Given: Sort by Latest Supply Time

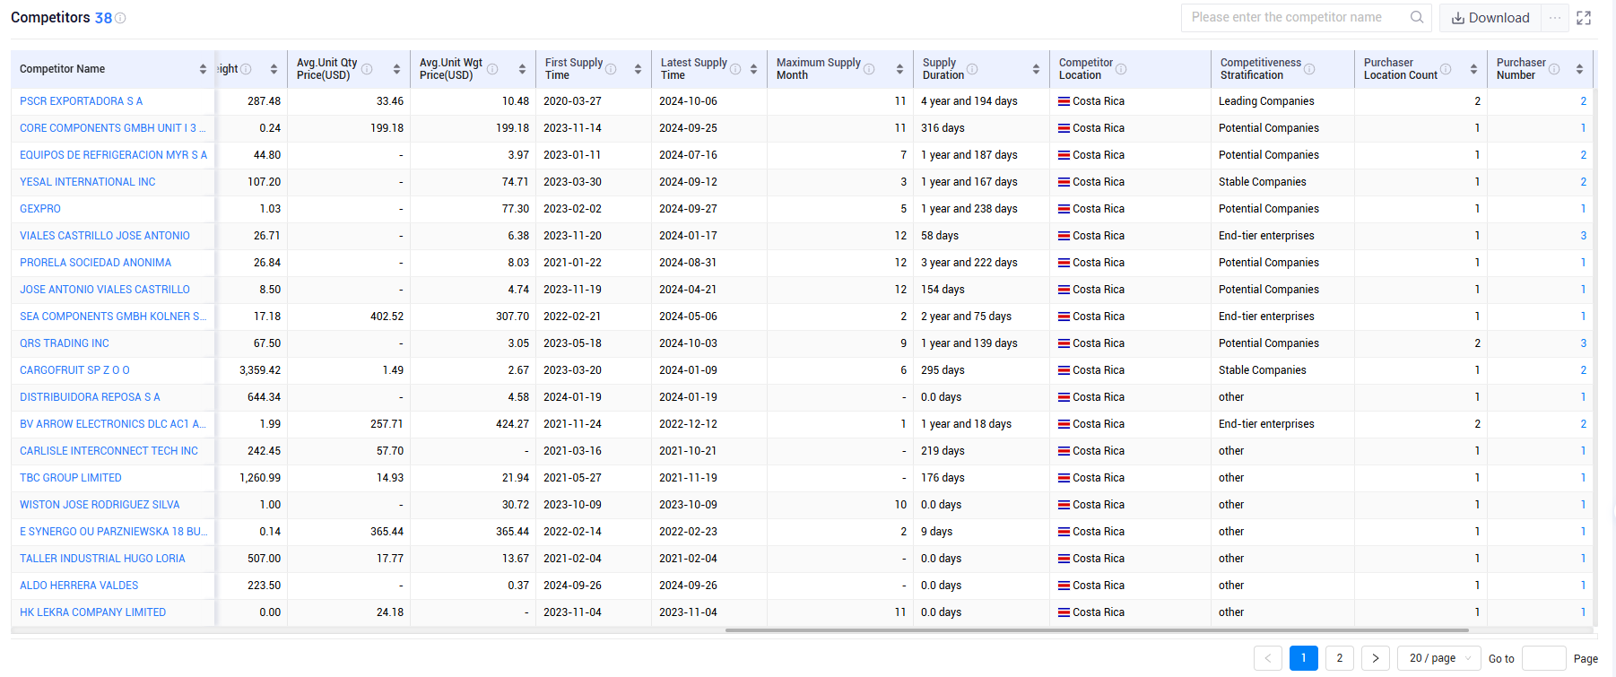Looking at the screenshot, I should tap(753, 69).
